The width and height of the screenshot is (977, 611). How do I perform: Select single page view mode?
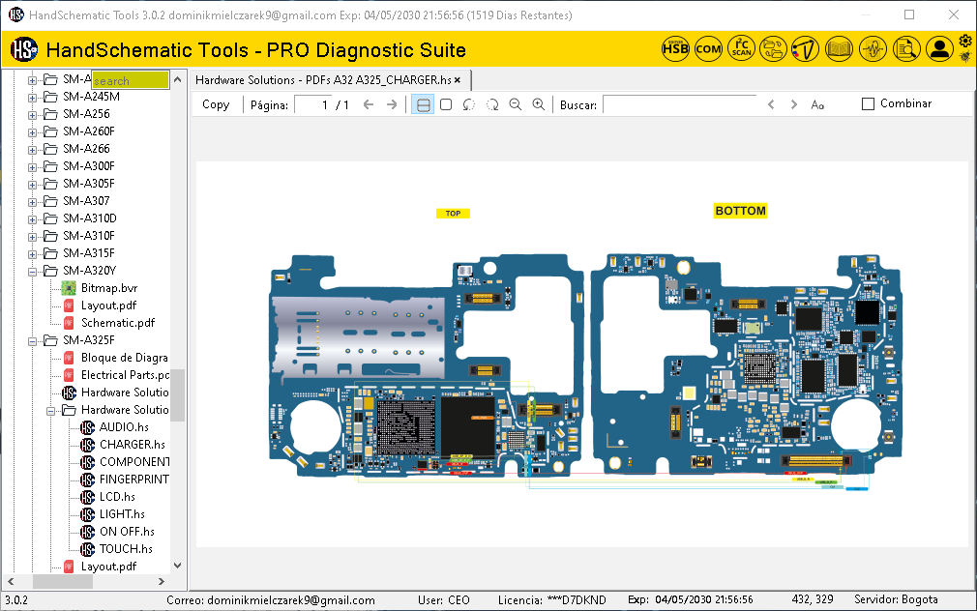pyautogui.click(x=446, y=104)
